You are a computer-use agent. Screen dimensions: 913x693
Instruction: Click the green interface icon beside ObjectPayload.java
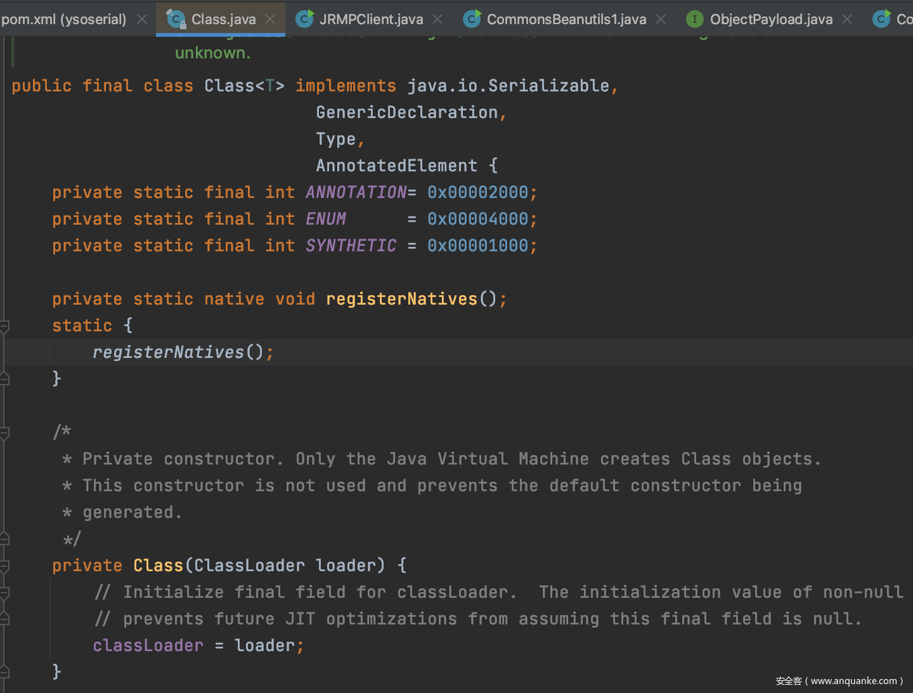695,19
